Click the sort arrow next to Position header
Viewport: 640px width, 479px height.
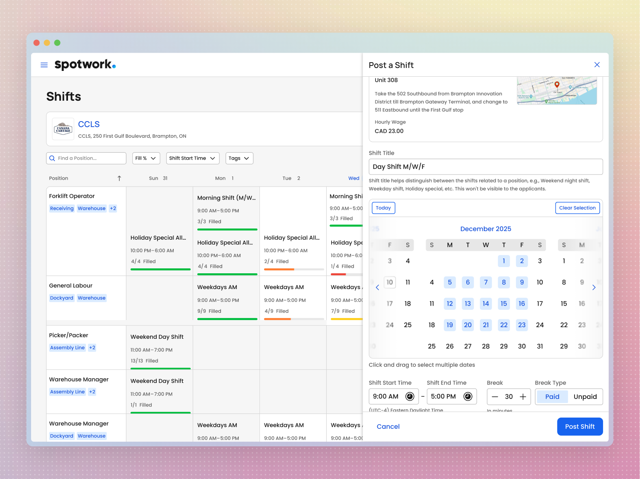pos(119,178)
